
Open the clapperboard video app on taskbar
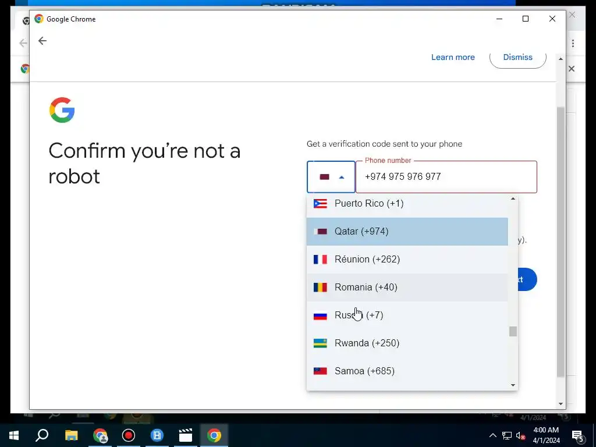pos(186,435)
